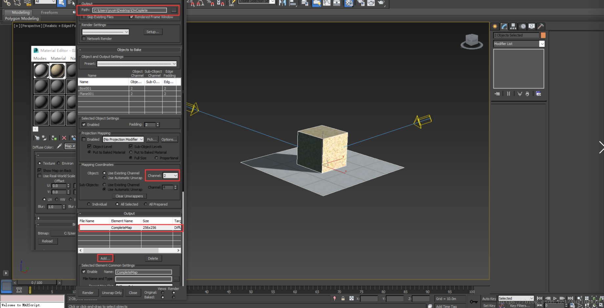
Task: Open the No Projection Modifier dropdown
Action: (x=123, y=139)
